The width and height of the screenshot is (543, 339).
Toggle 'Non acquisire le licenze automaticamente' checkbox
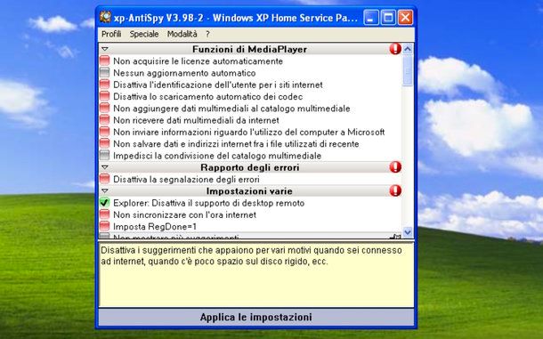(x=104, y=61)
